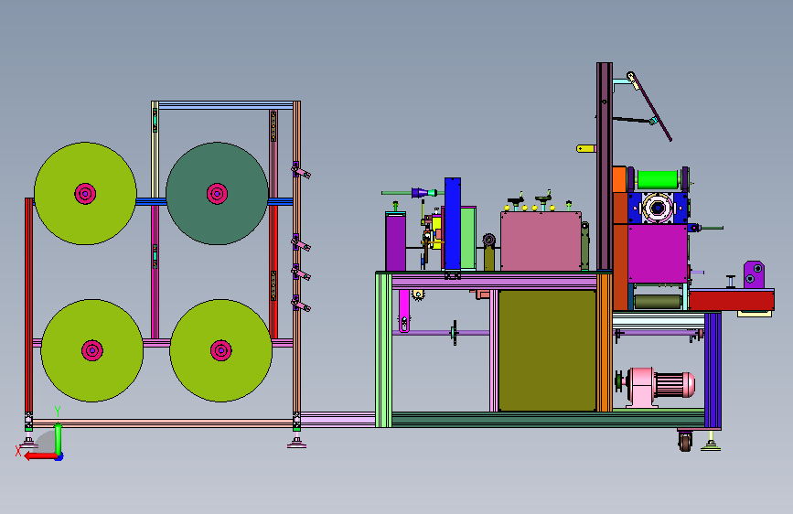793x514 pixels.
Task: Select the pink electric motor
Action: point(660,386)
